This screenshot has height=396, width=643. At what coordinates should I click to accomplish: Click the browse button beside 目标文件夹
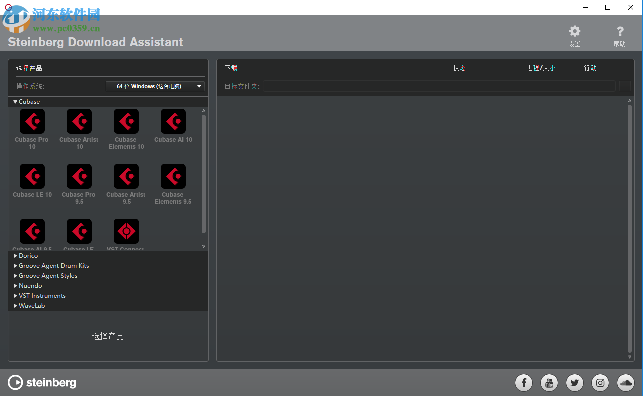[x=625, y=86]
